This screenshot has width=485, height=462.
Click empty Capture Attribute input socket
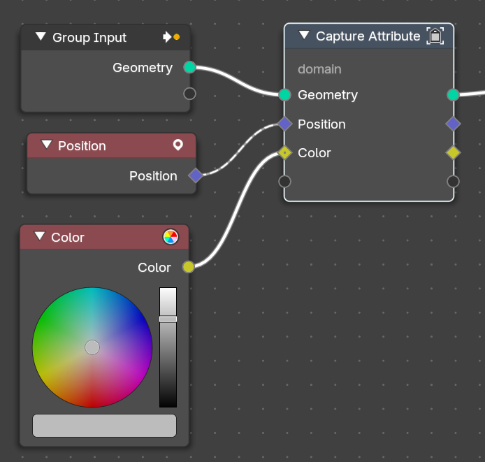(x=284, y=182)
